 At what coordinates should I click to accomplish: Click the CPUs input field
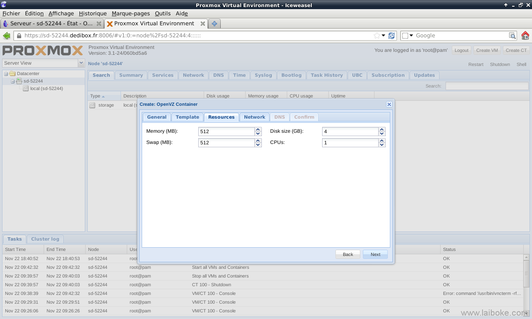[x=350, y=143]
